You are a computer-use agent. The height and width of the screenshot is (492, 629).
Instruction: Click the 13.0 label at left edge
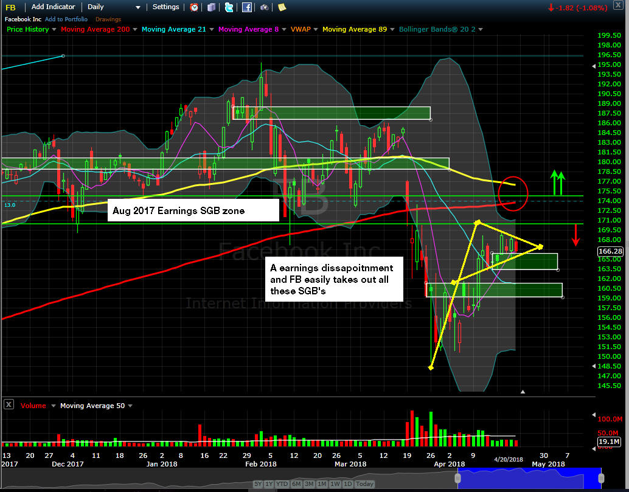10,205
